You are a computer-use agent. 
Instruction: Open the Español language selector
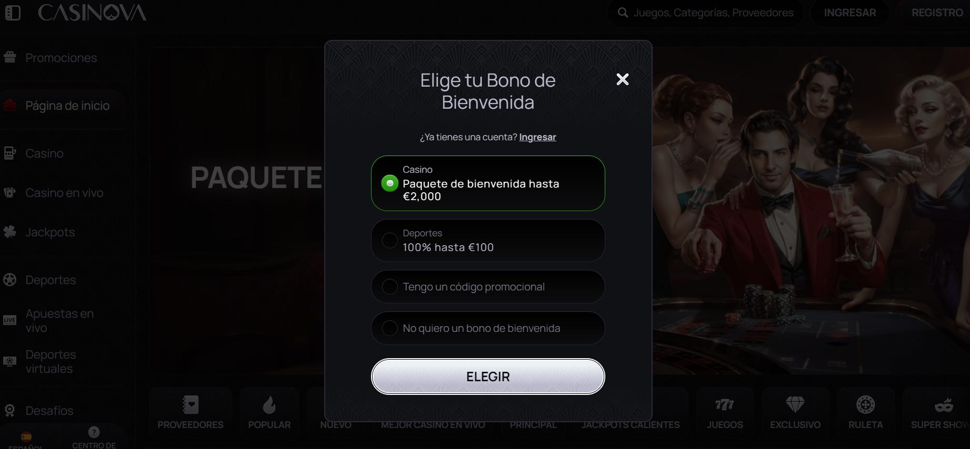point(26,440)
